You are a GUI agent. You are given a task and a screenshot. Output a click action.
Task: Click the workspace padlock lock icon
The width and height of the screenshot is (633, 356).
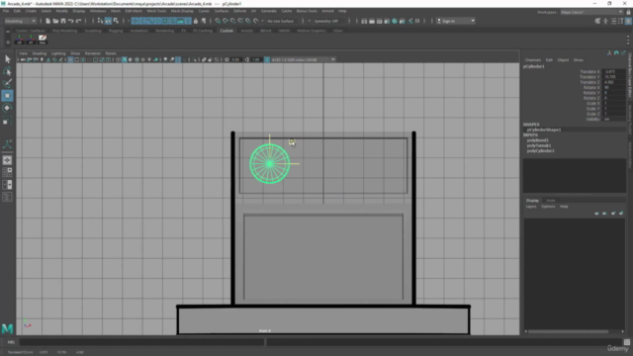(x=628, y=12)
